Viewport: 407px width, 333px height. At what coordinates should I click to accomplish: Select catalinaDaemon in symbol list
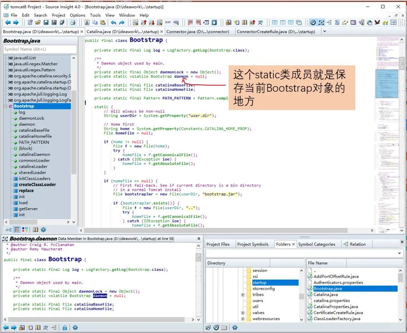coord(34,154)
